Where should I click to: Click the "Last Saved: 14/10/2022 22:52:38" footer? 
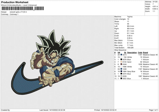pos(52,110)
